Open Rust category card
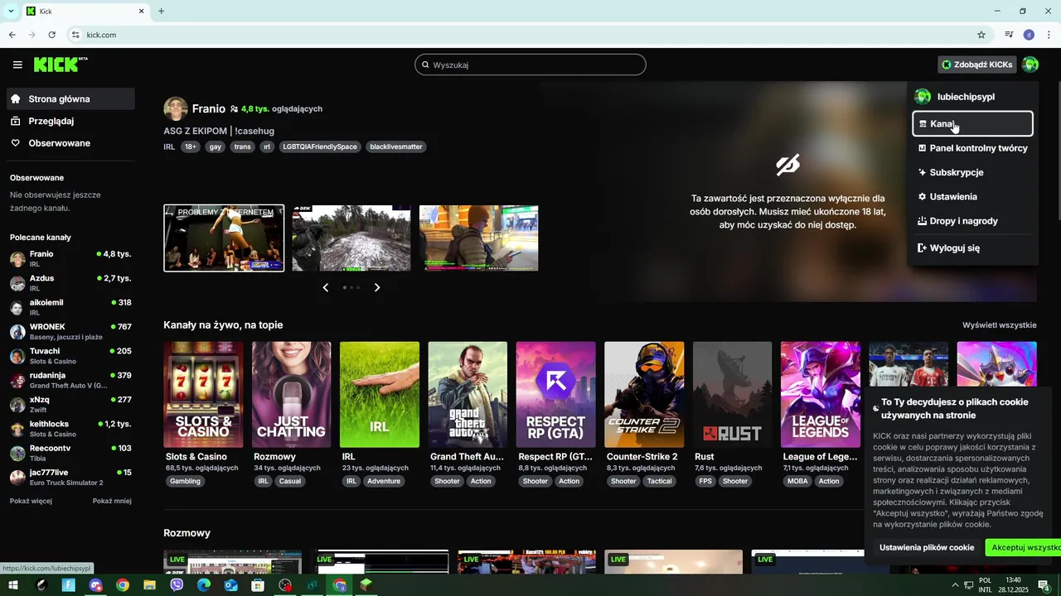The height and width of the screenshot is (596, 1061). coord(732,395)
